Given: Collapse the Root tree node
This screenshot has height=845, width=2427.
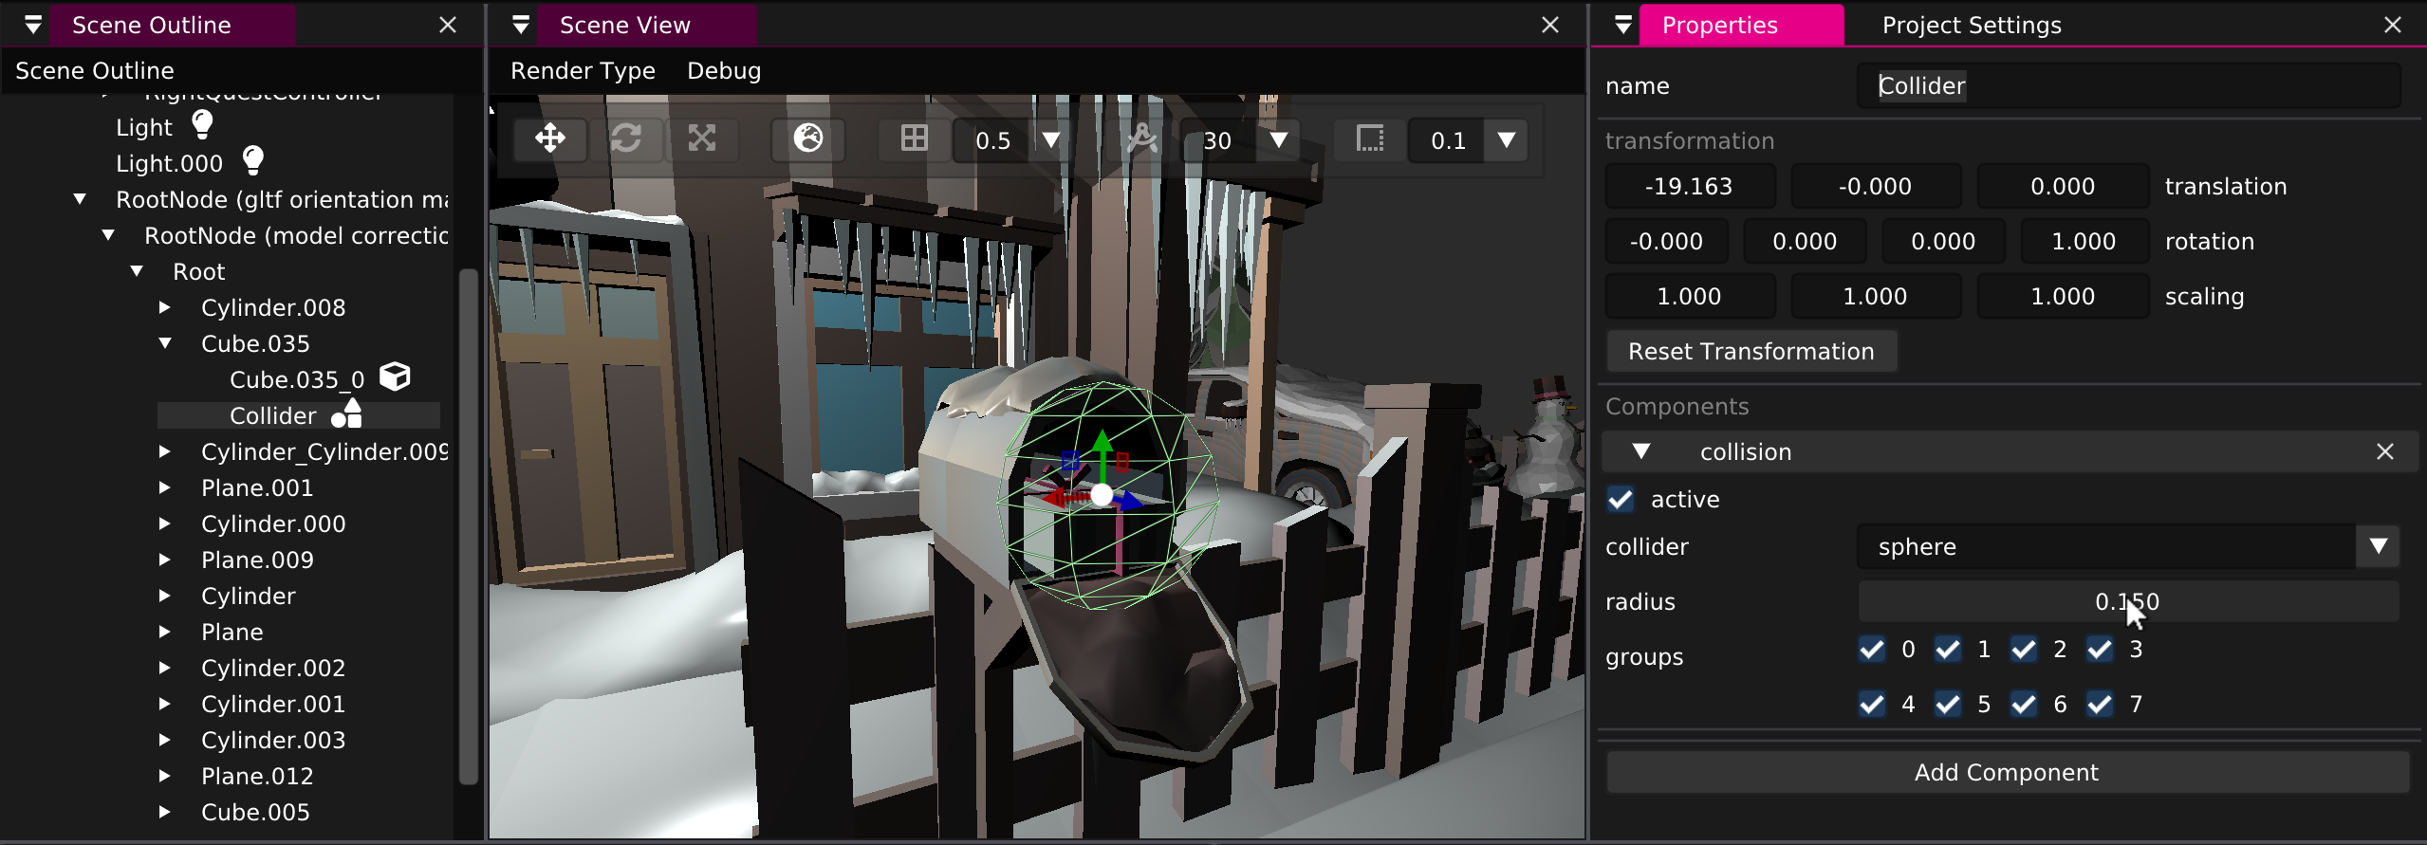Looking at the screenshot, I should (137, 271).
